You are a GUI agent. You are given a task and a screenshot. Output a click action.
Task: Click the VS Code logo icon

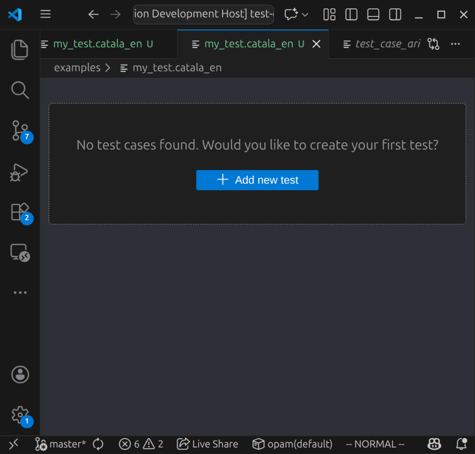pos(15,14)
